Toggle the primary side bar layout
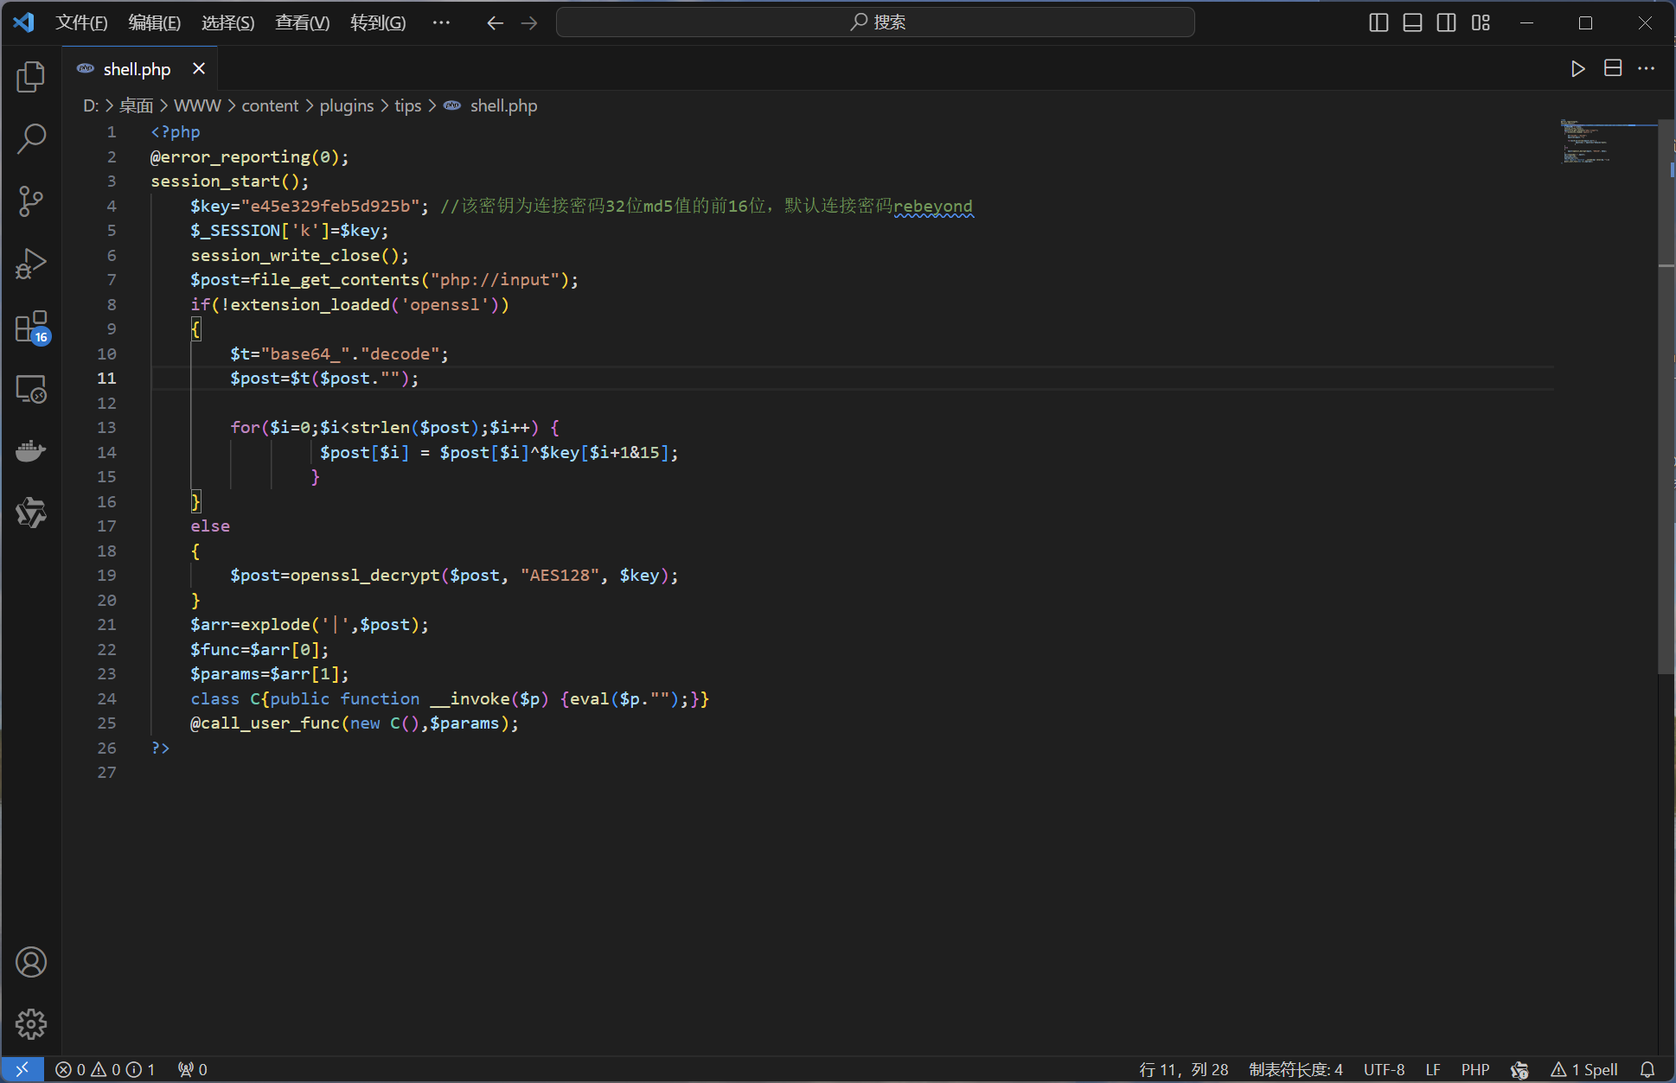 coord(1379,22)
